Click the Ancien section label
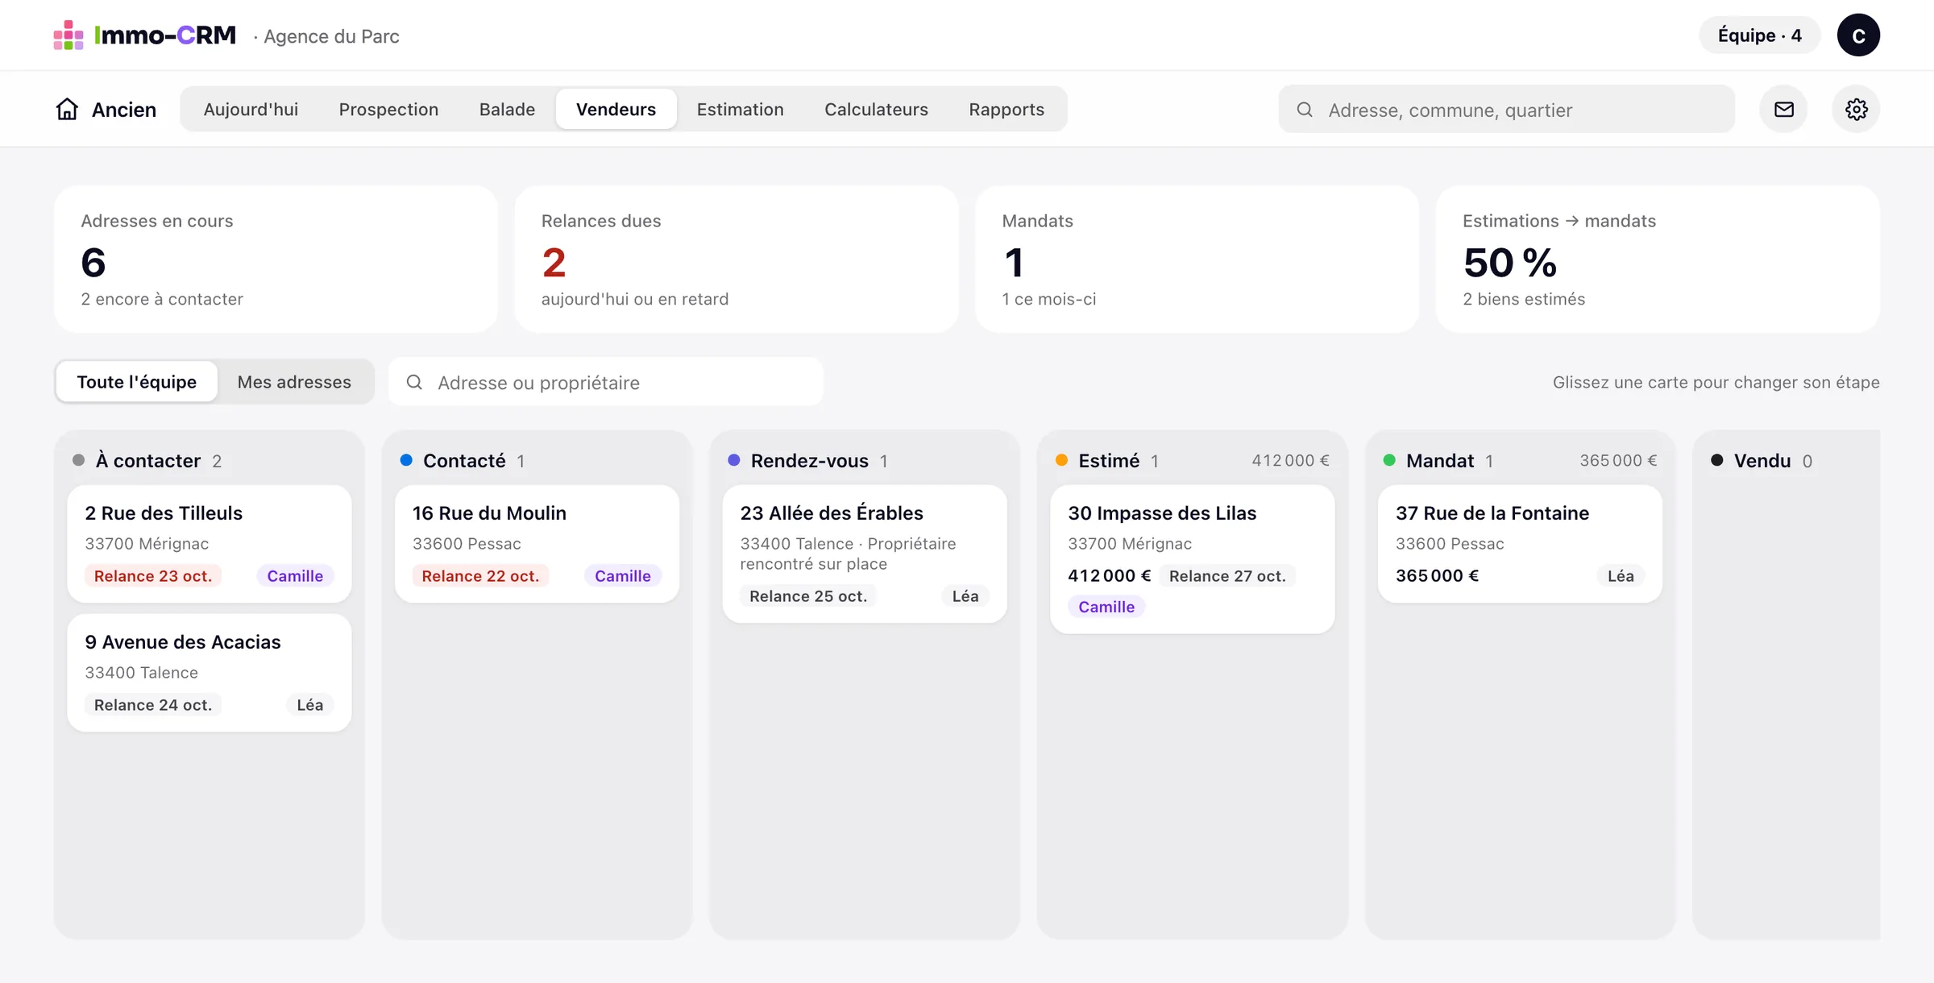 [124, 110]
